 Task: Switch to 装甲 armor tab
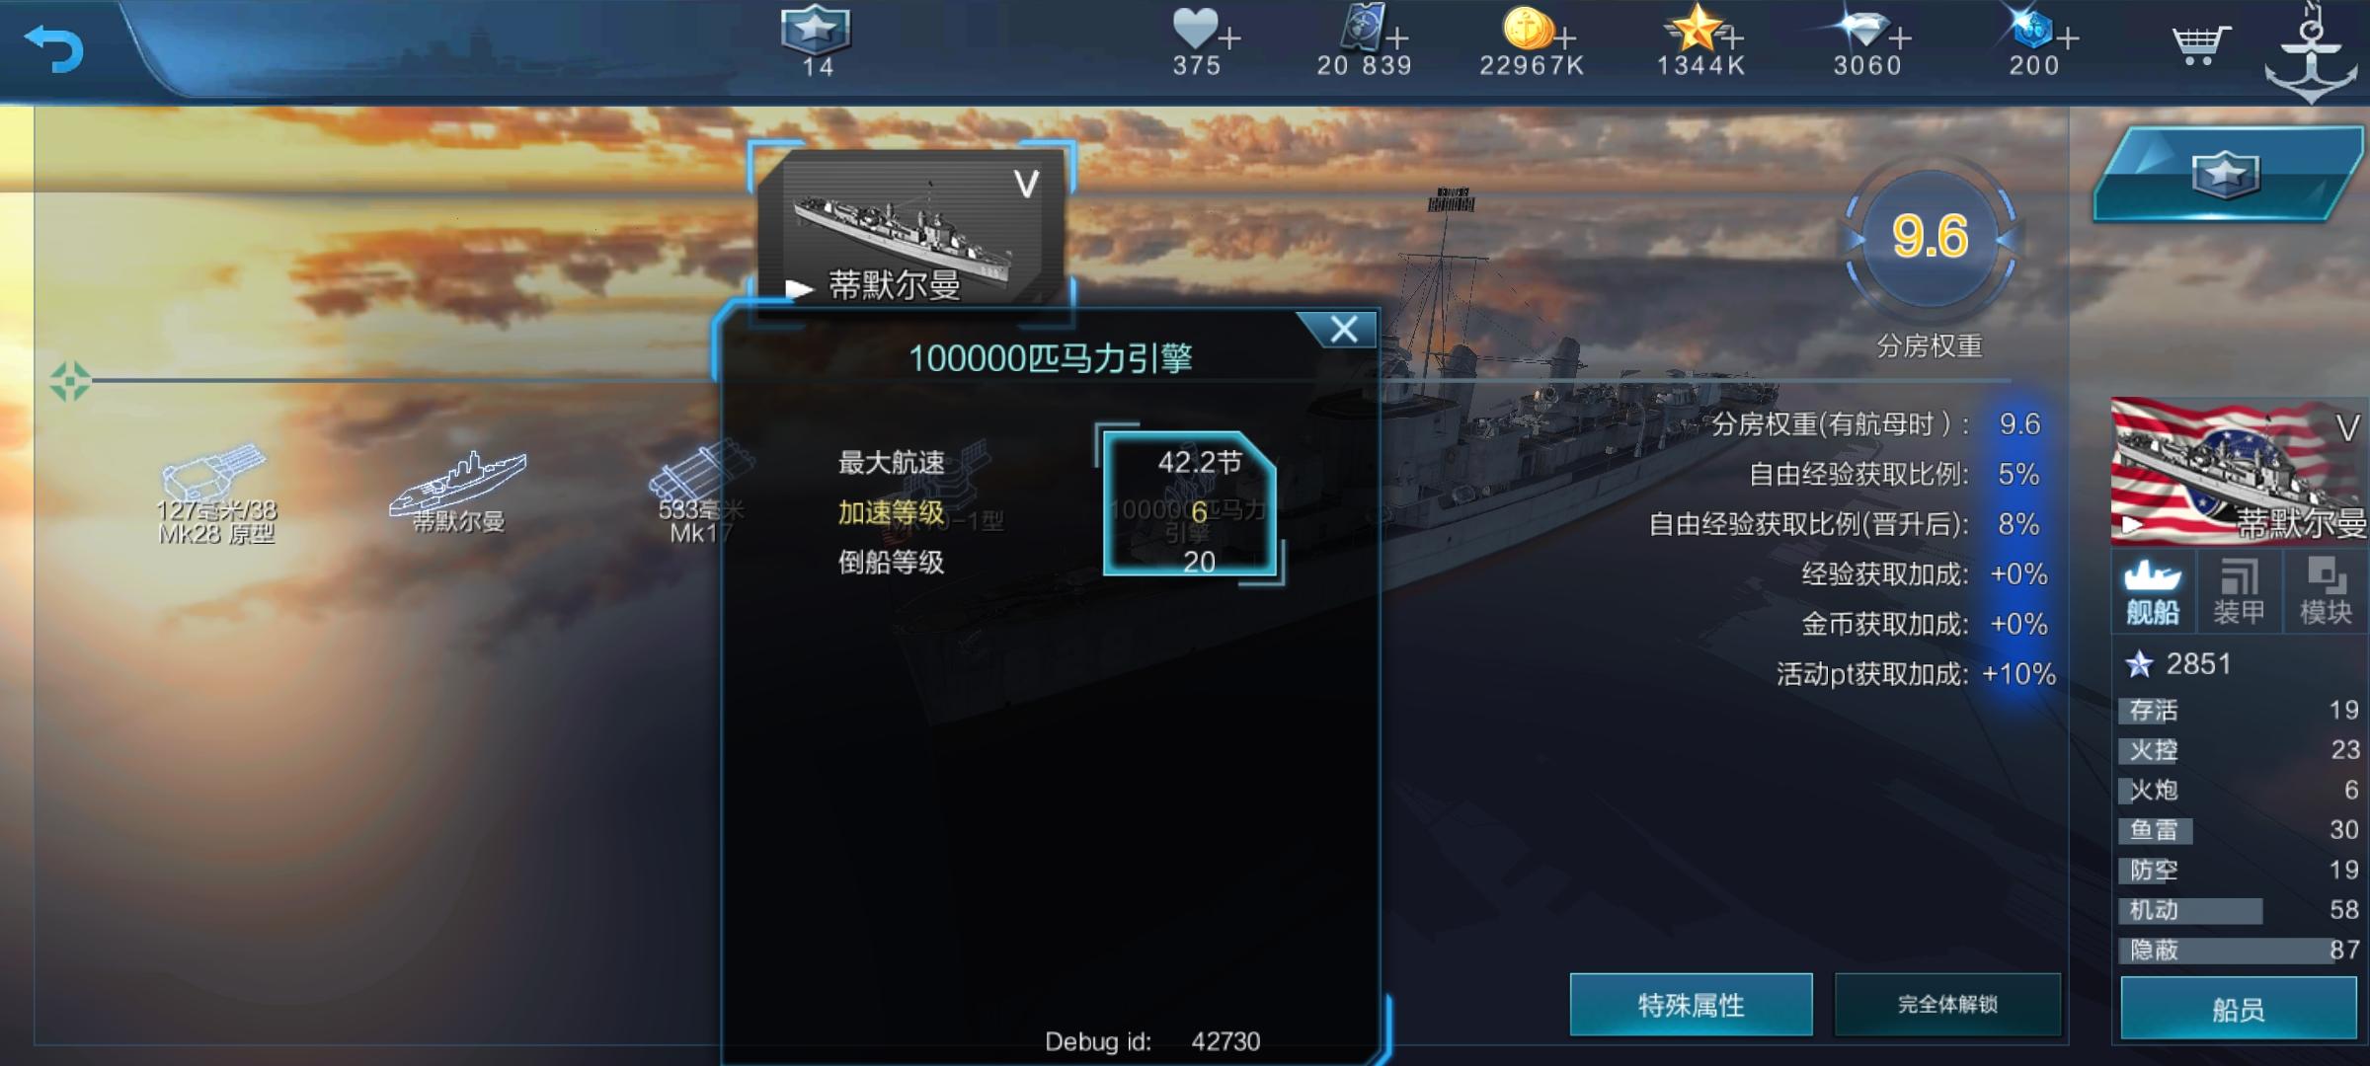coord(2239,592)
